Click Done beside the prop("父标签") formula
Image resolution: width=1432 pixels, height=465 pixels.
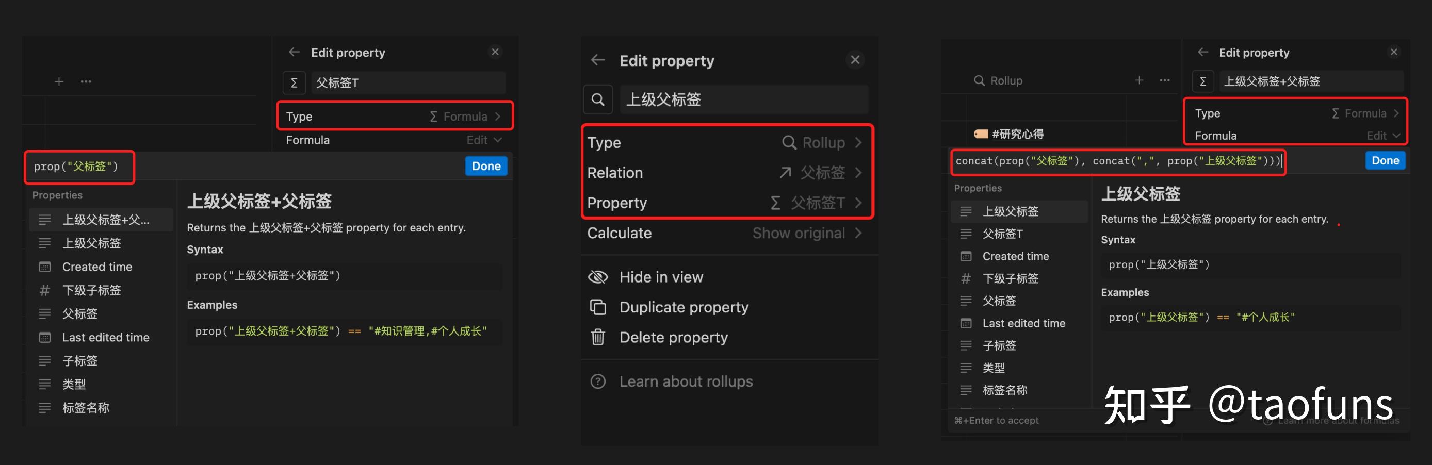pos(485,166)
